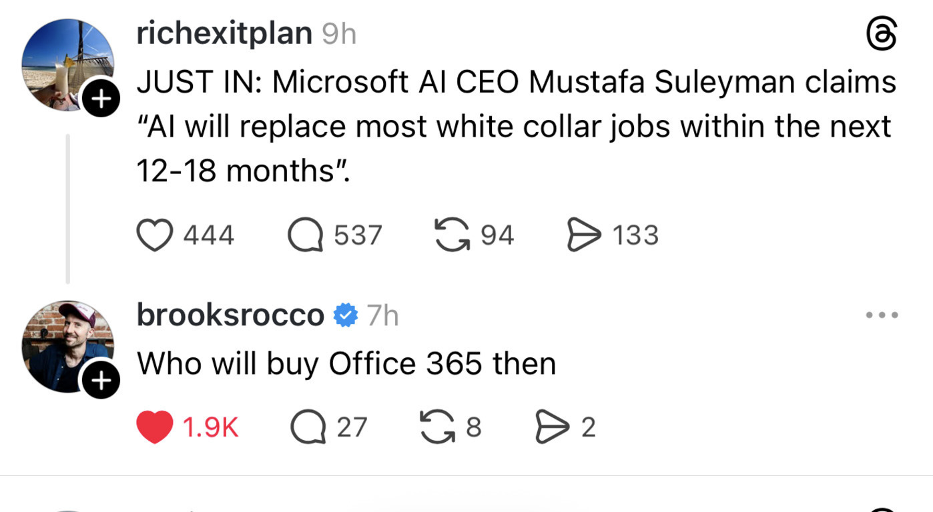Share the brooksrocco reply
Screen dimensions: 933x512
[550, 427]
